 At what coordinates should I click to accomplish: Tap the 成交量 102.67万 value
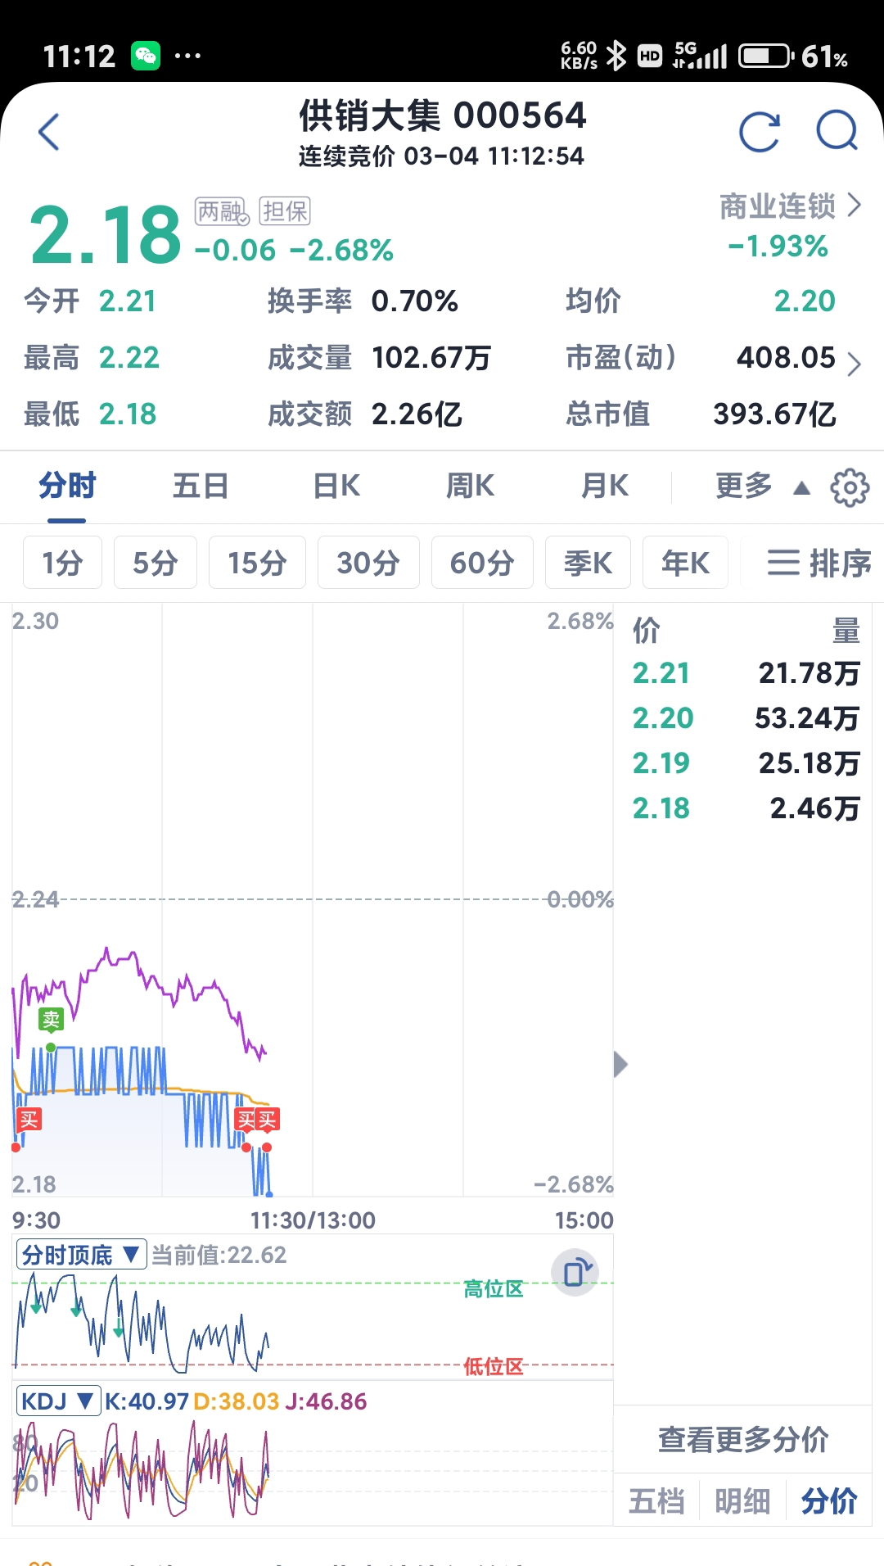point(431,358)
